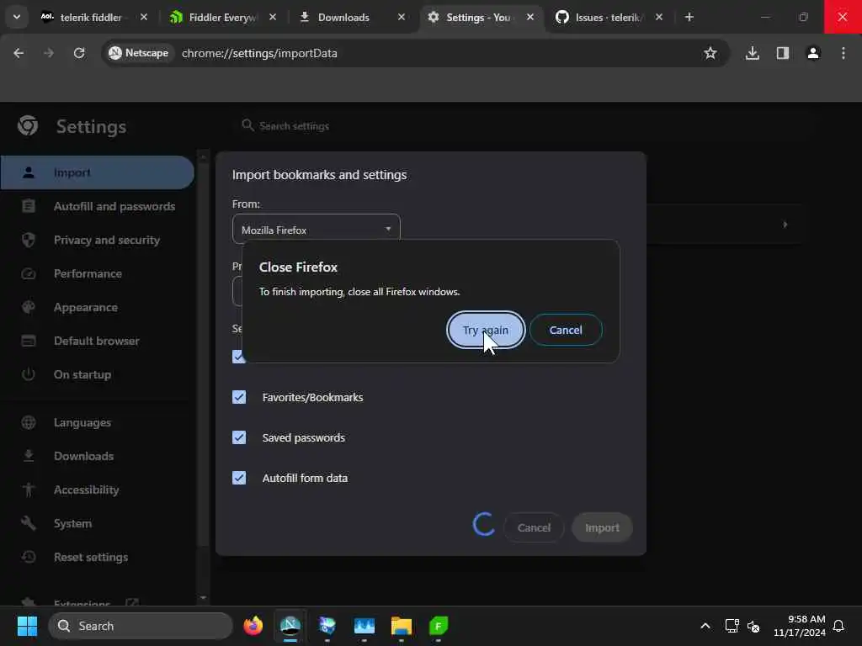Click the palette icon for Appearance

tap(29, 307)
